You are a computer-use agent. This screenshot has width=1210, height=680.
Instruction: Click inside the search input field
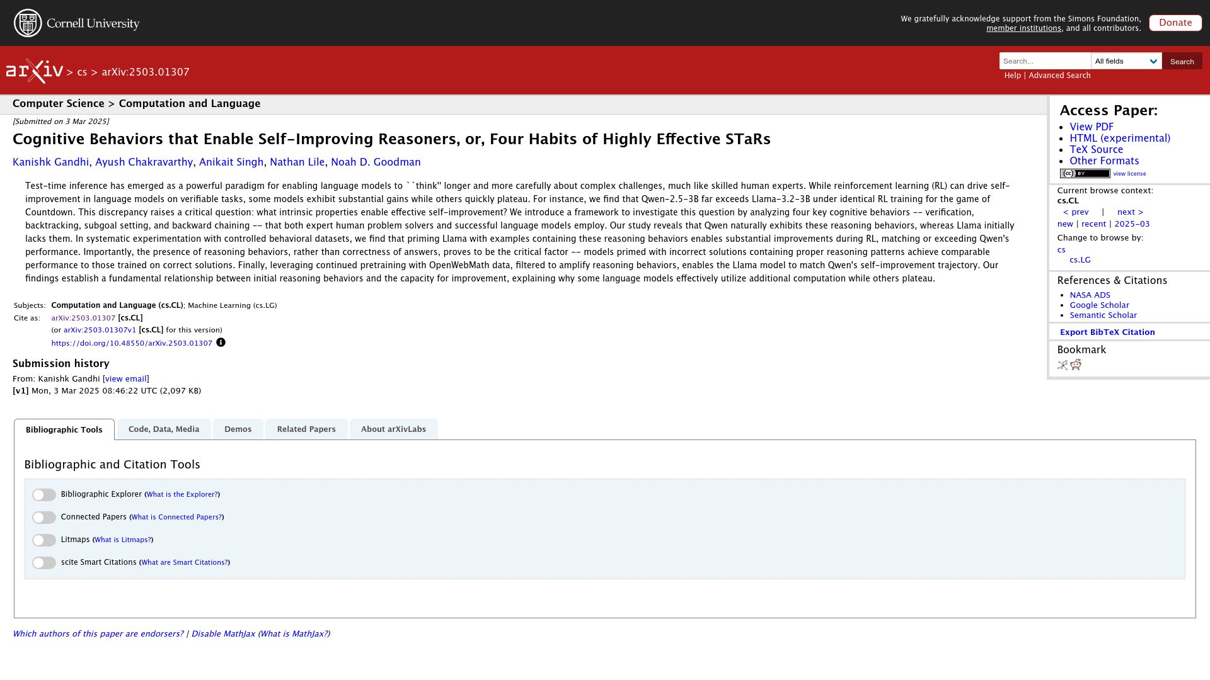(1045, 61)
